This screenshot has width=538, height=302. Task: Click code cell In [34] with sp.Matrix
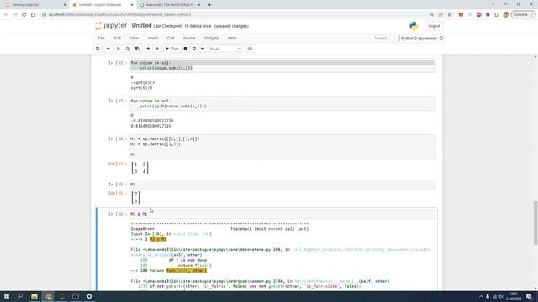tap(282, 147)
